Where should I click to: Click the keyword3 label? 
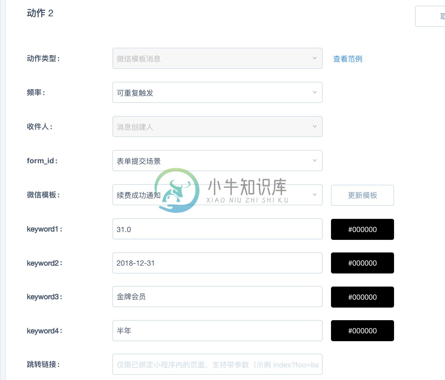(x=44, y=297)
